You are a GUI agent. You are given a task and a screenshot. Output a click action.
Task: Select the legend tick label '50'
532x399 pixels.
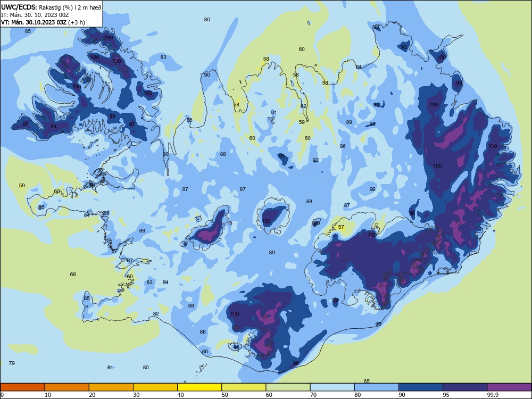(225, 395)
